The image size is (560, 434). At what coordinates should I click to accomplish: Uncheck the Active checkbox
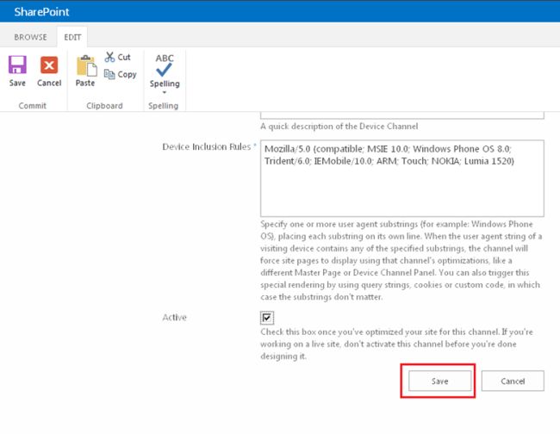point(267,318)
